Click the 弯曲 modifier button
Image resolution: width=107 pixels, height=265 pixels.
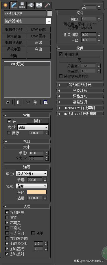pyautogui.click(x=38, y=49)
